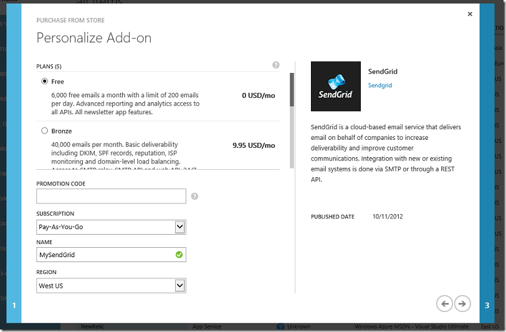Open the Subscription Pay-As-You-Go dropdown

[111, 227]
